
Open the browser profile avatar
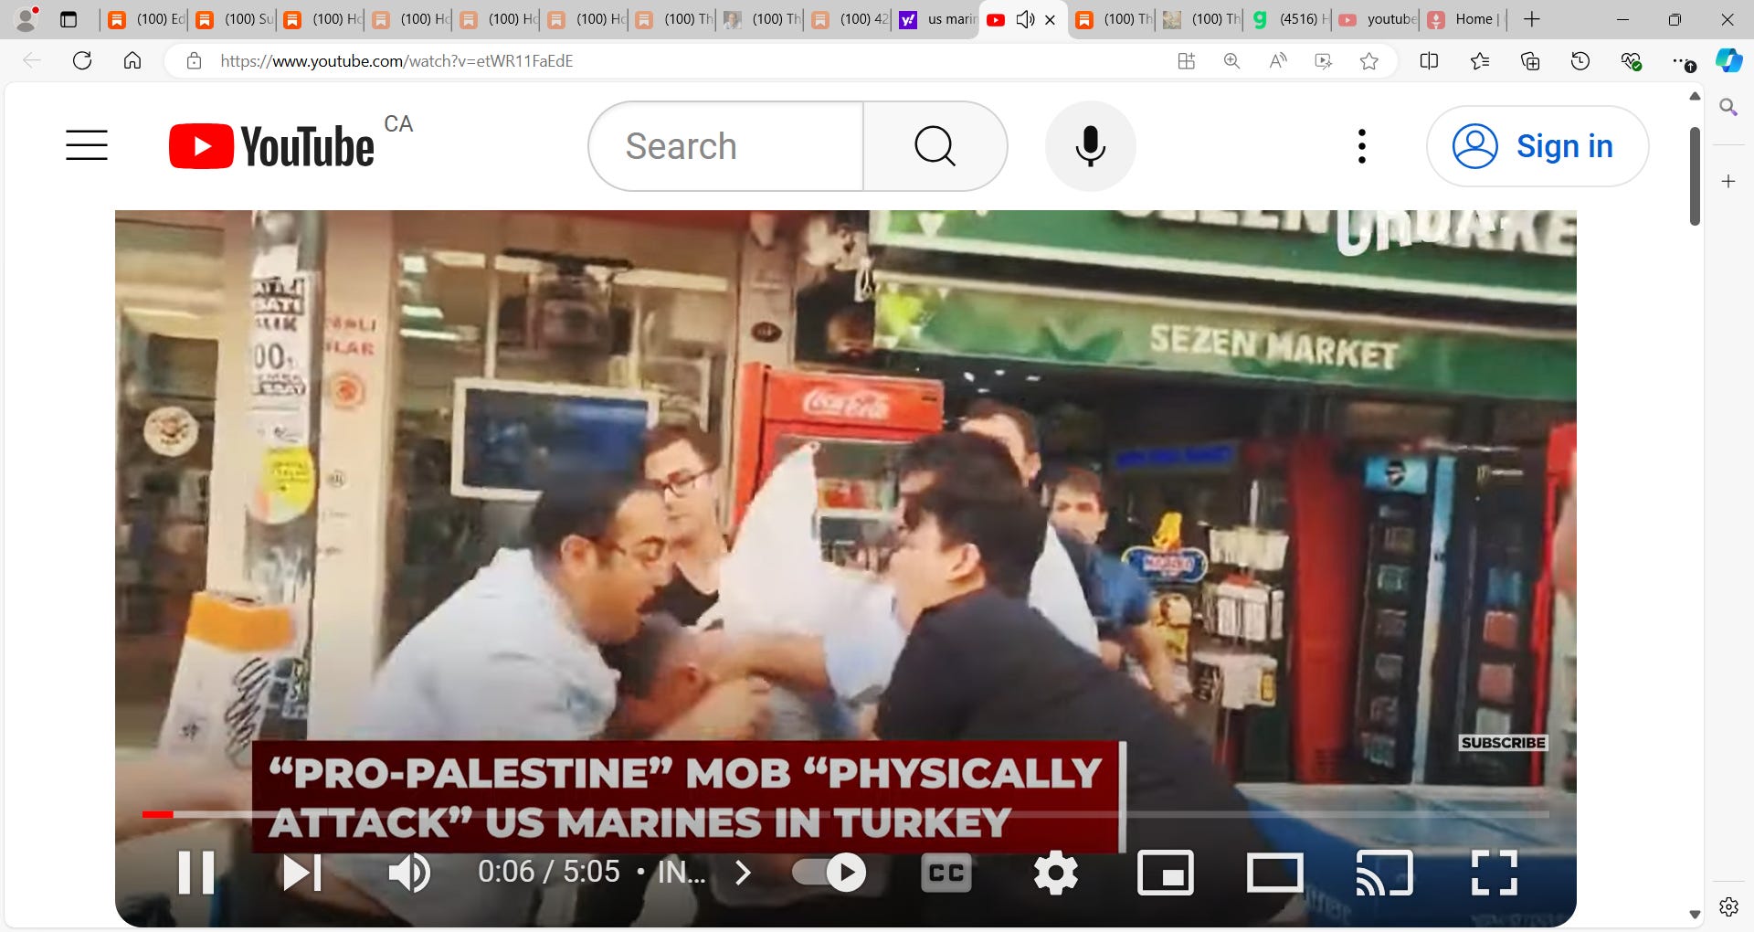click(26, 19)
